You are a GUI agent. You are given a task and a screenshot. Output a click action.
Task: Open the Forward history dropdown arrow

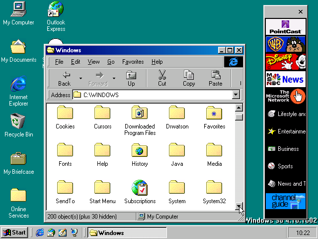pyautogui.click(x=114, y=79)
